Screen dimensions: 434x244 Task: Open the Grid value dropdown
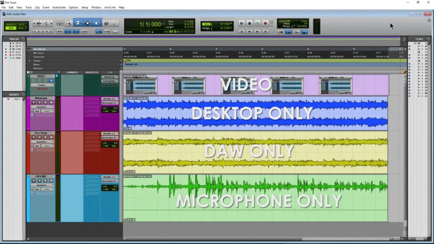coord(231,24)
